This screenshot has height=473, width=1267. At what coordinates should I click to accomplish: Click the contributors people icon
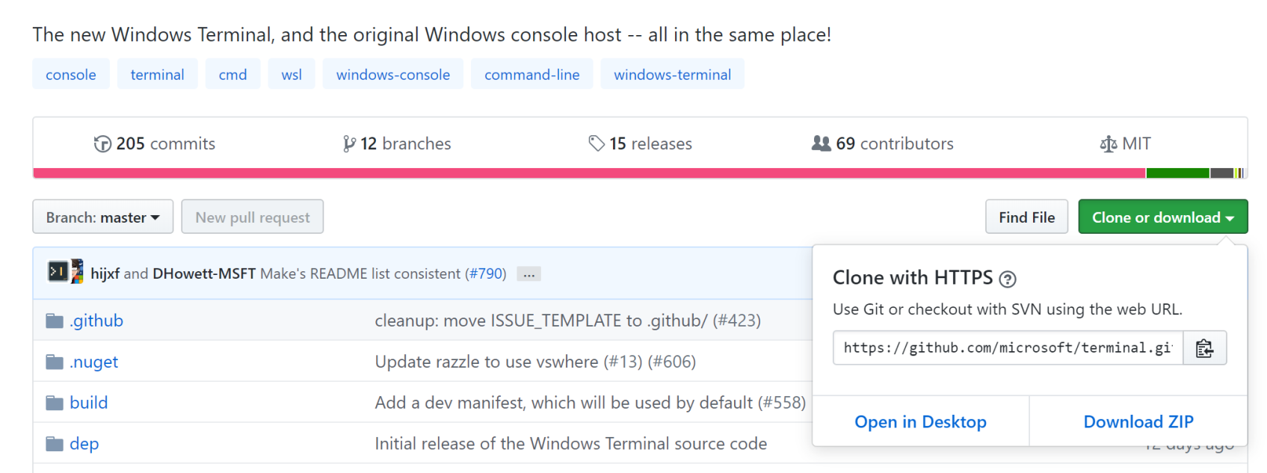pyautogui.click(x=821, y=143)
